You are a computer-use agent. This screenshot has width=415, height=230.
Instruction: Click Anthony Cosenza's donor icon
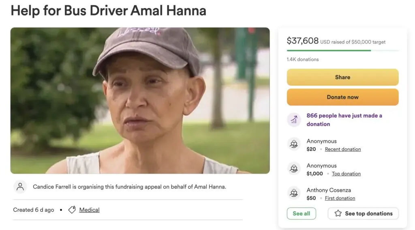tap(294, 193)
